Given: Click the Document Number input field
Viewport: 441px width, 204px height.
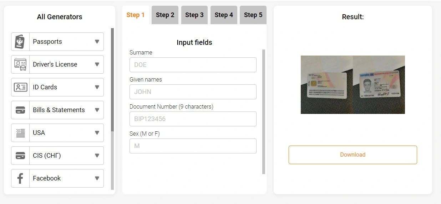Looking at the screenshot, I should (193, 119).
